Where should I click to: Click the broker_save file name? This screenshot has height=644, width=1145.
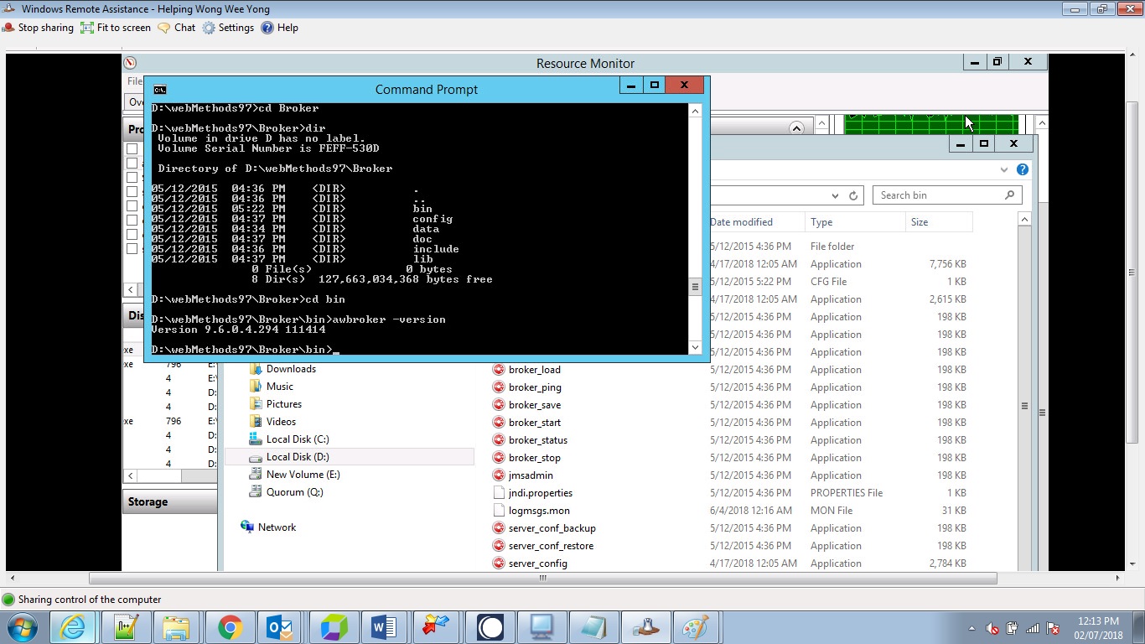tap(535, 405)
